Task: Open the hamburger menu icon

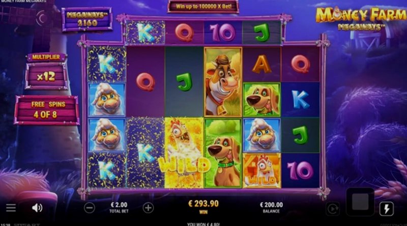Action: click(11, 208)
